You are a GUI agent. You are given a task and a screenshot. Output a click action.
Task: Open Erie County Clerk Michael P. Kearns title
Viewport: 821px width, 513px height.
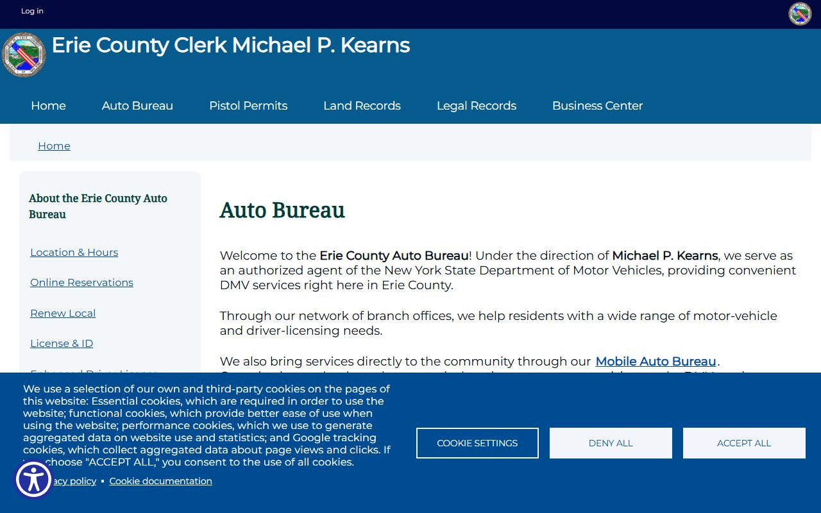point(230,45)
